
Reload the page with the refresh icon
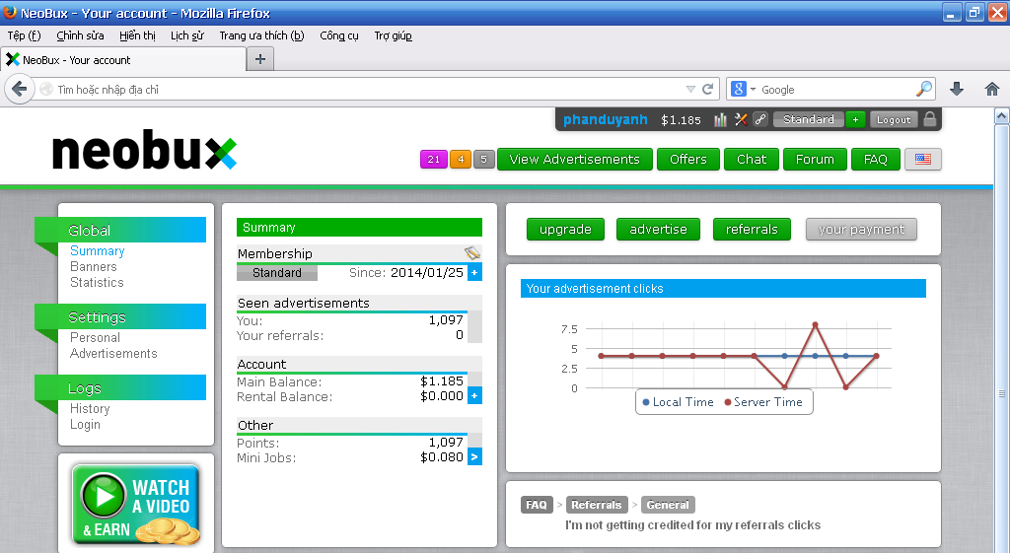pos(707,89)
